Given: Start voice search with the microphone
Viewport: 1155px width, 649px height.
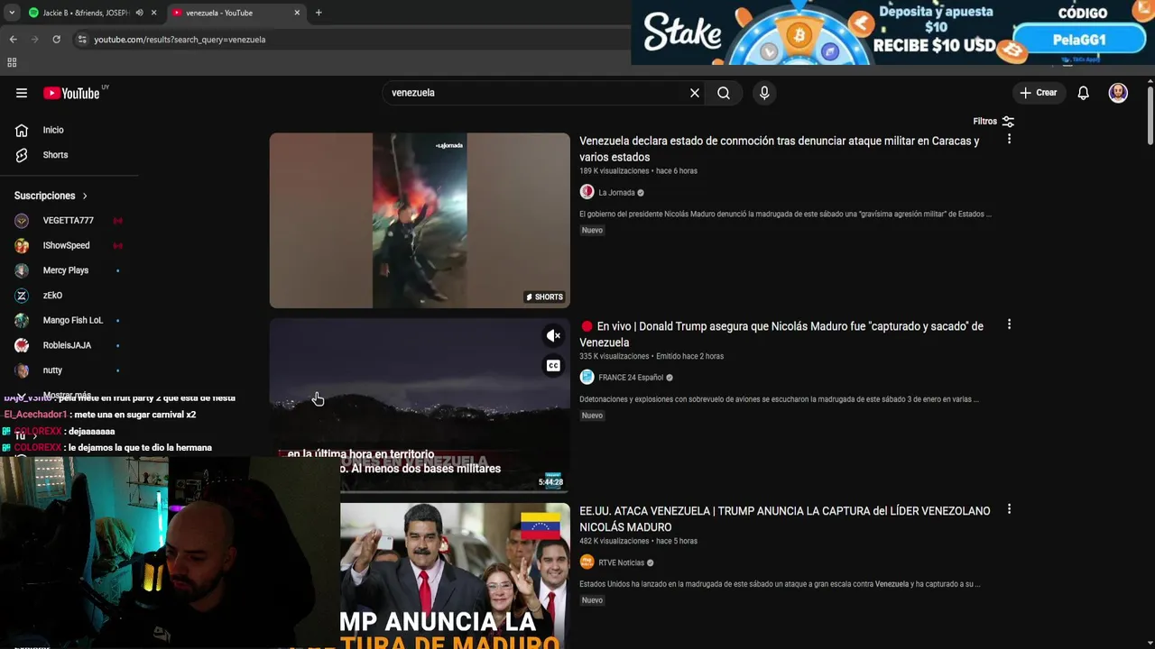Looking at the screenshot, I should click(764, 93).
